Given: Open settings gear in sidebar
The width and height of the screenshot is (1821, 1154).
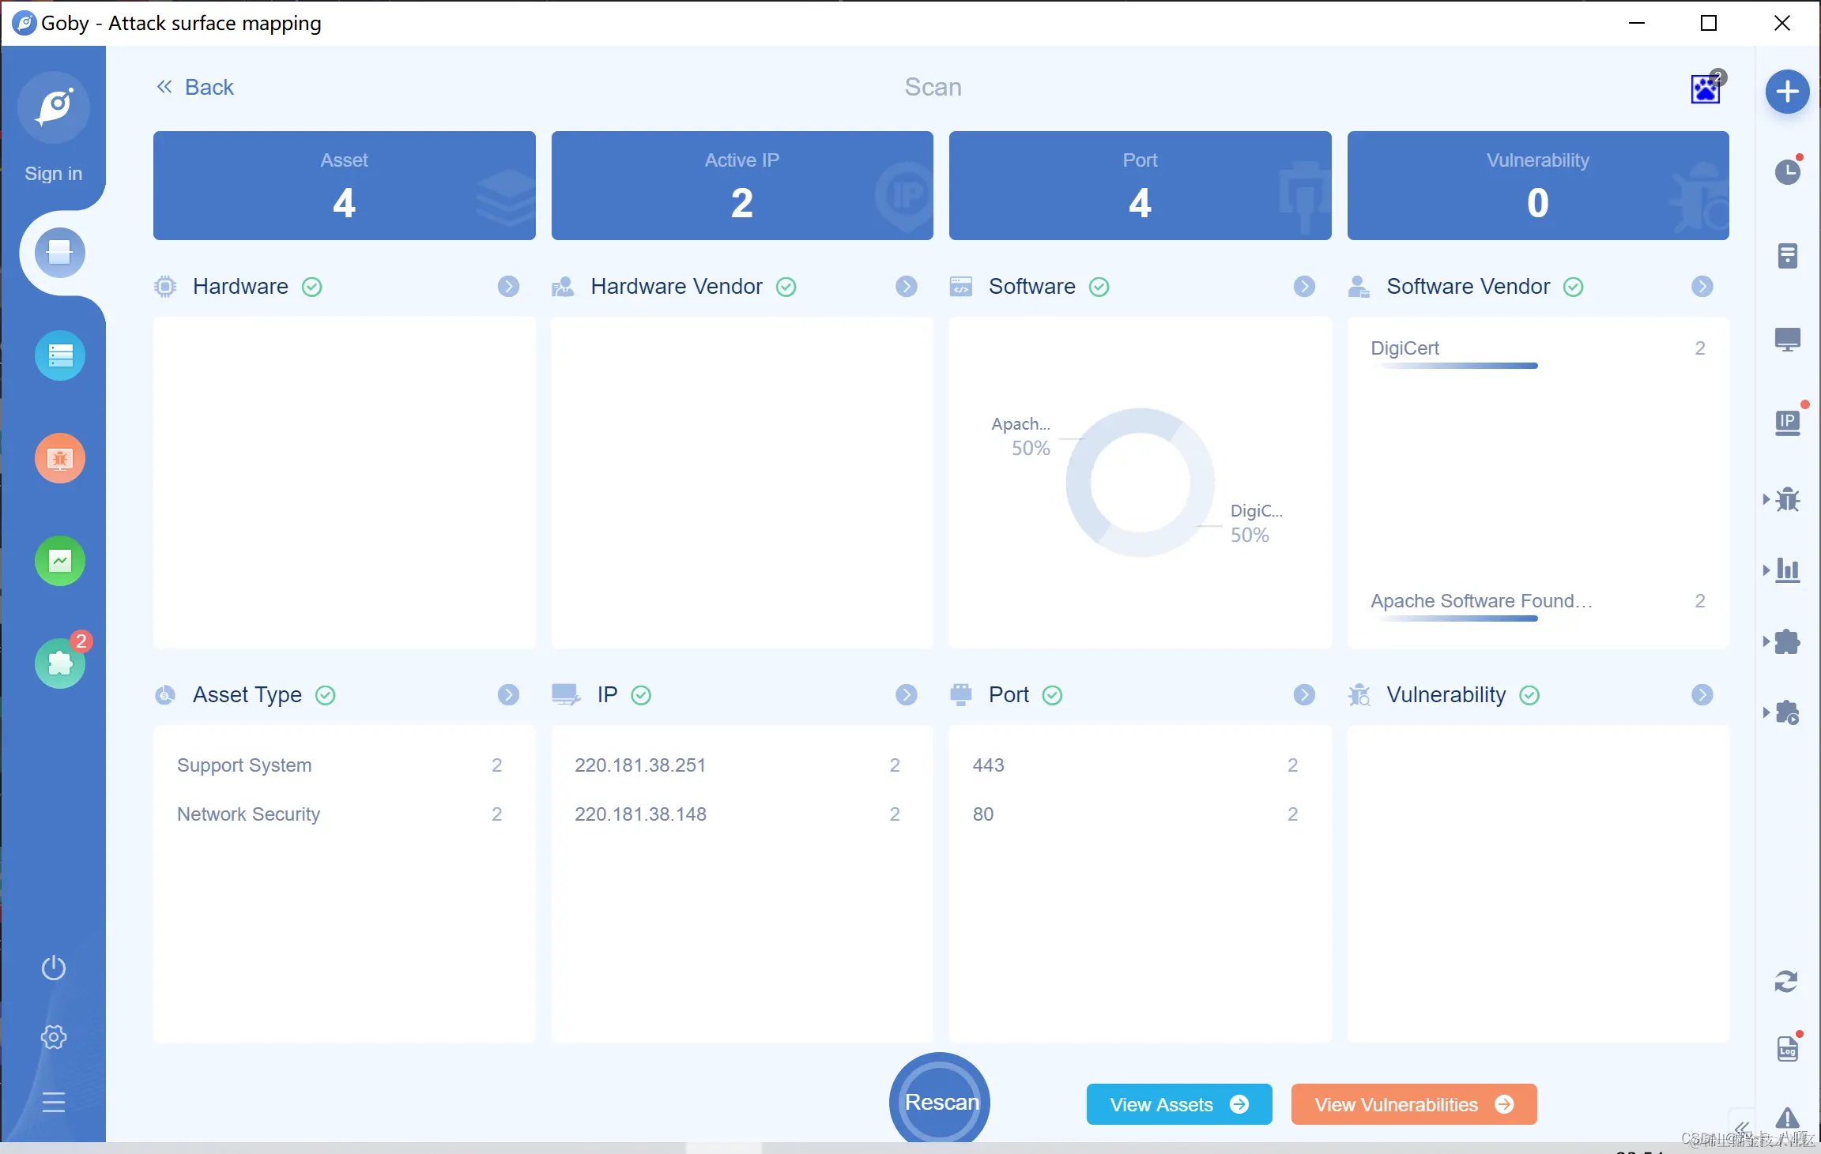Looking at the screenshot, I should tap(54, 1036).
